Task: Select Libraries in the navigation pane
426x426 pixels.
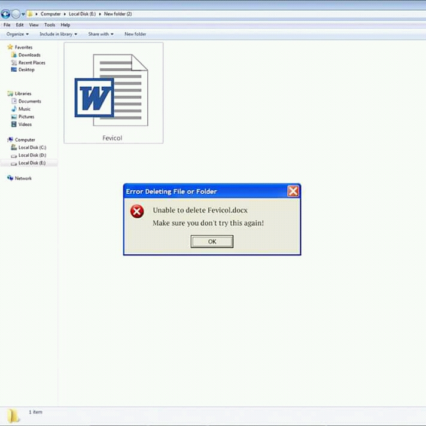Action: (x=23, y=93)
